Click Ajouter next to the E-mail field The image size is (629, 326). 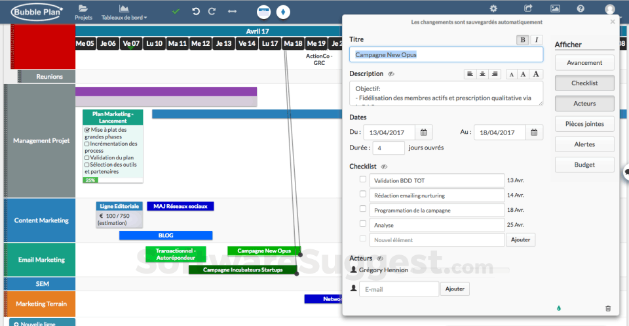(455, 289)
